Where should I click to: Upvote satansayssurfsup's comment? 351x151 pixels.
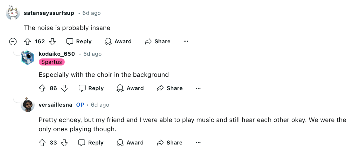(x=28, y=41)
